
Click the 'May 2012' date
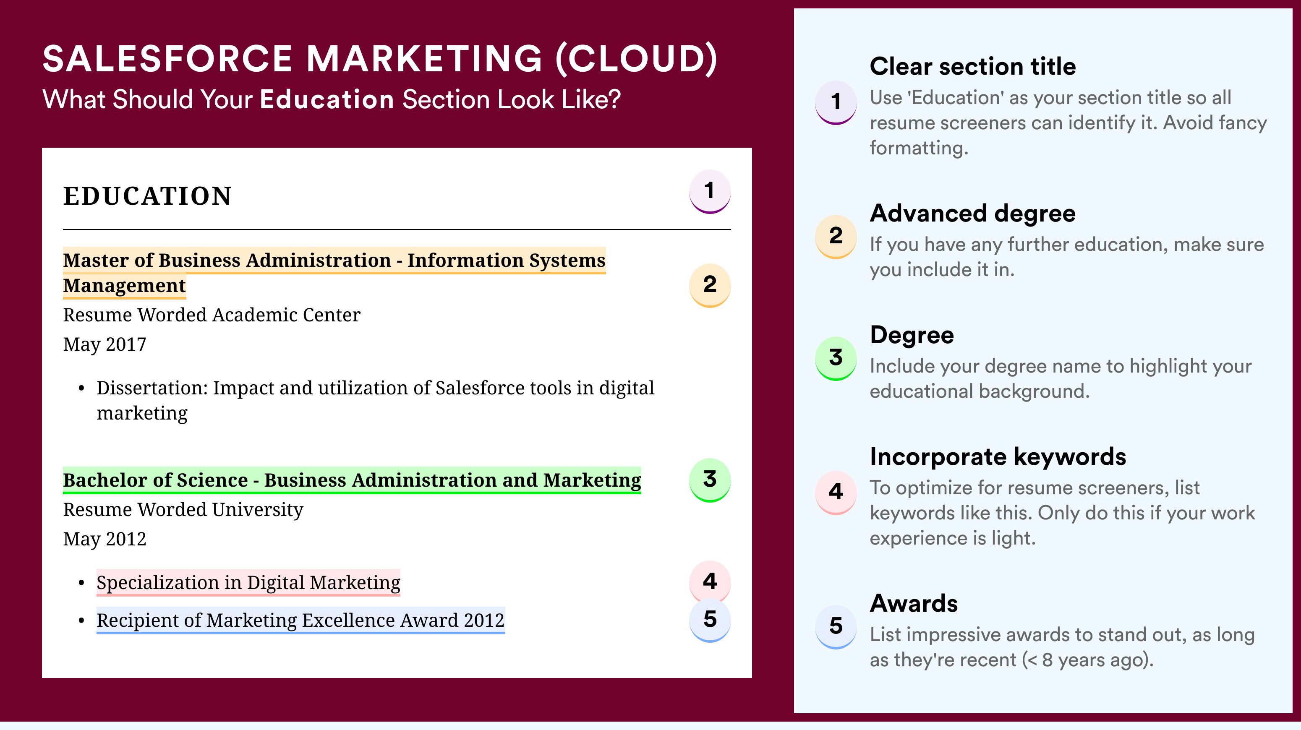[104, 539]
